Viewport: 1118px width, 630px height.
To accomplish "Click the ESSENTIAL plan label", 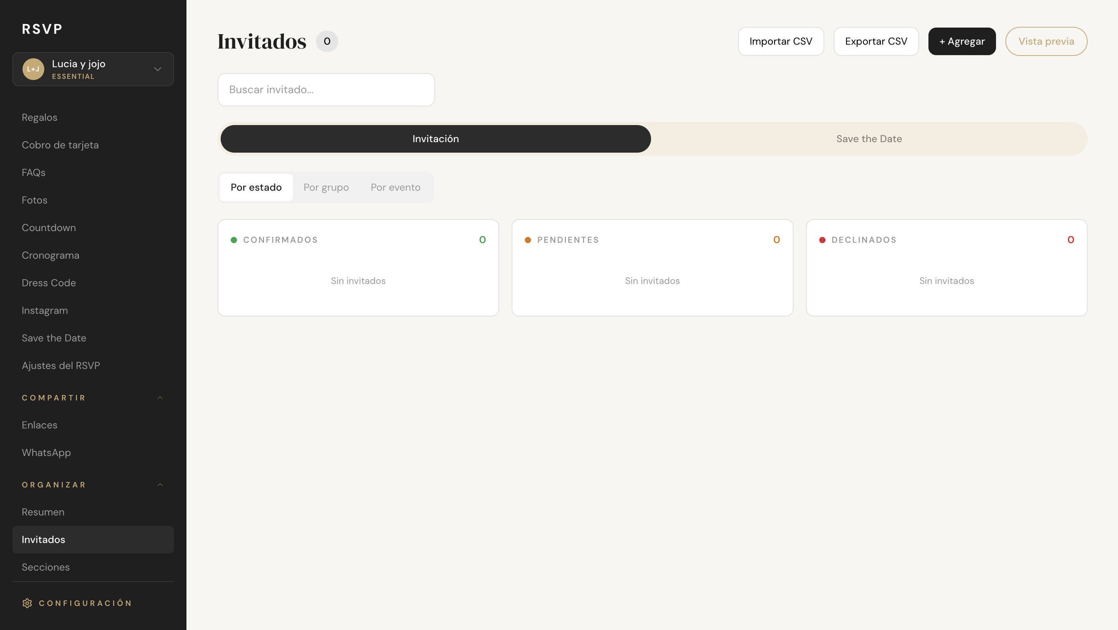I will click(73, 77).
